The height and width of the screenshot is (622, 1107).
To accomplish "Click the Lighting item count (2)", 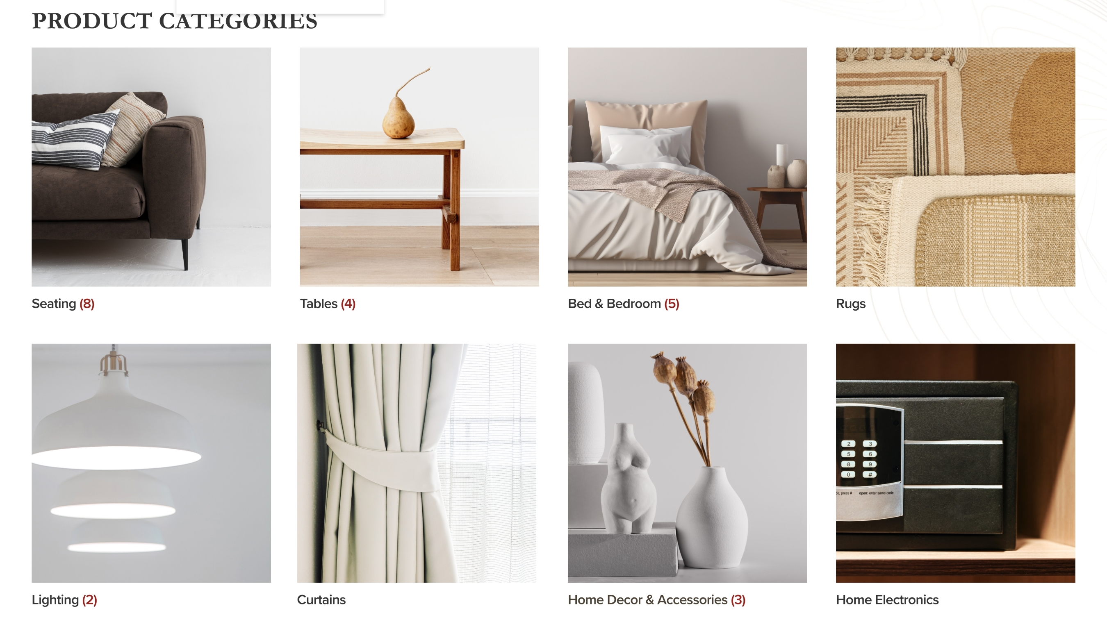I will pos(89,599).
